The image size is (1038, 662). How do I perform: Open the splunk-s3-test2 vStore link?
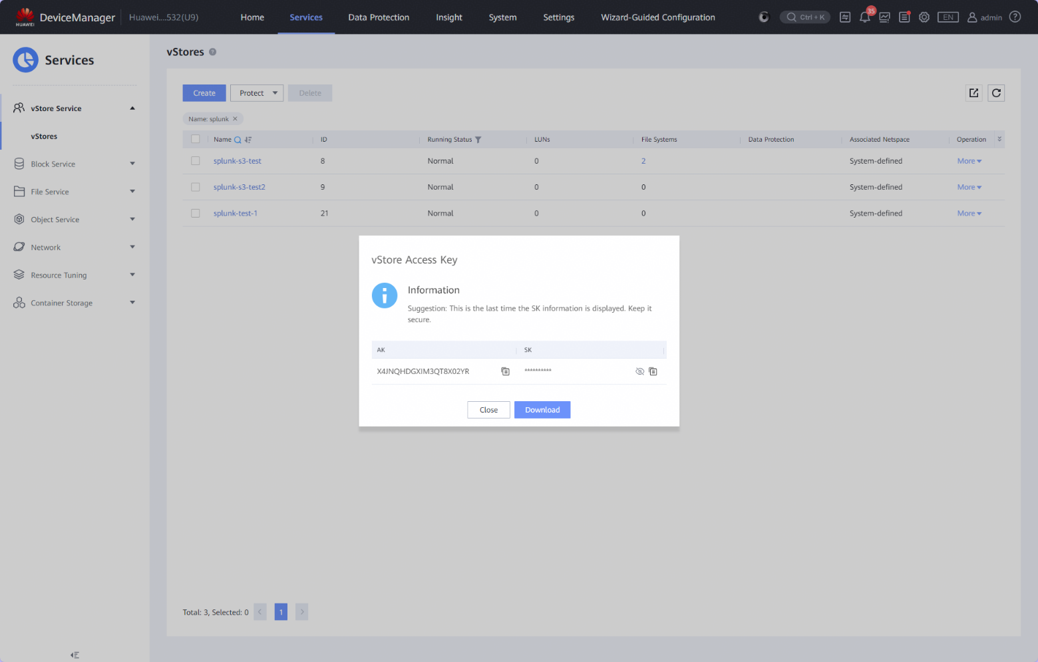240,187
